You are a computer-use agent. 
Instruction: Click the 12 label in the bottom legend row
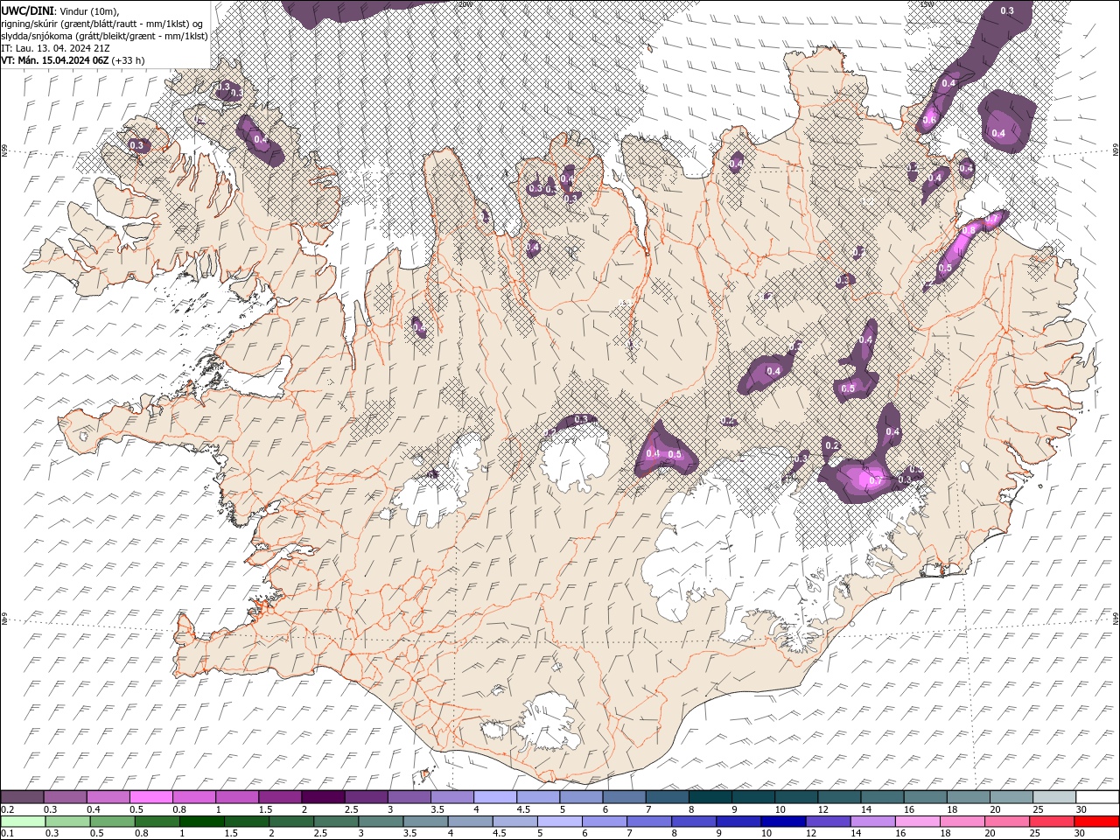click(x=809, y=834)
